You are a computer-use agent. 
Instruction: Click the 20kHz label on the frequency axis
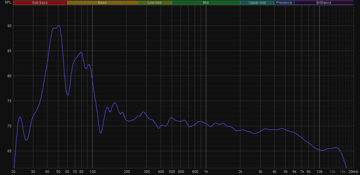(353, 172)
